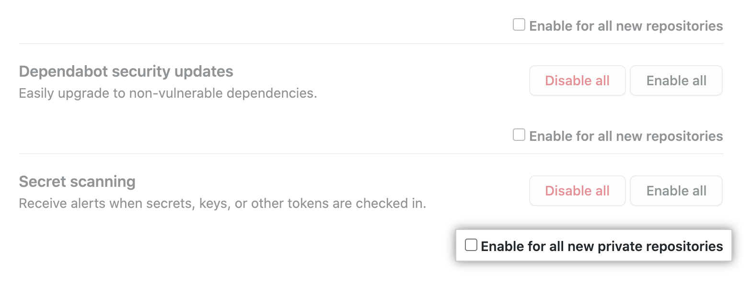Click the 'Receive alerts when secrets' description text

[x=222, y=203]
